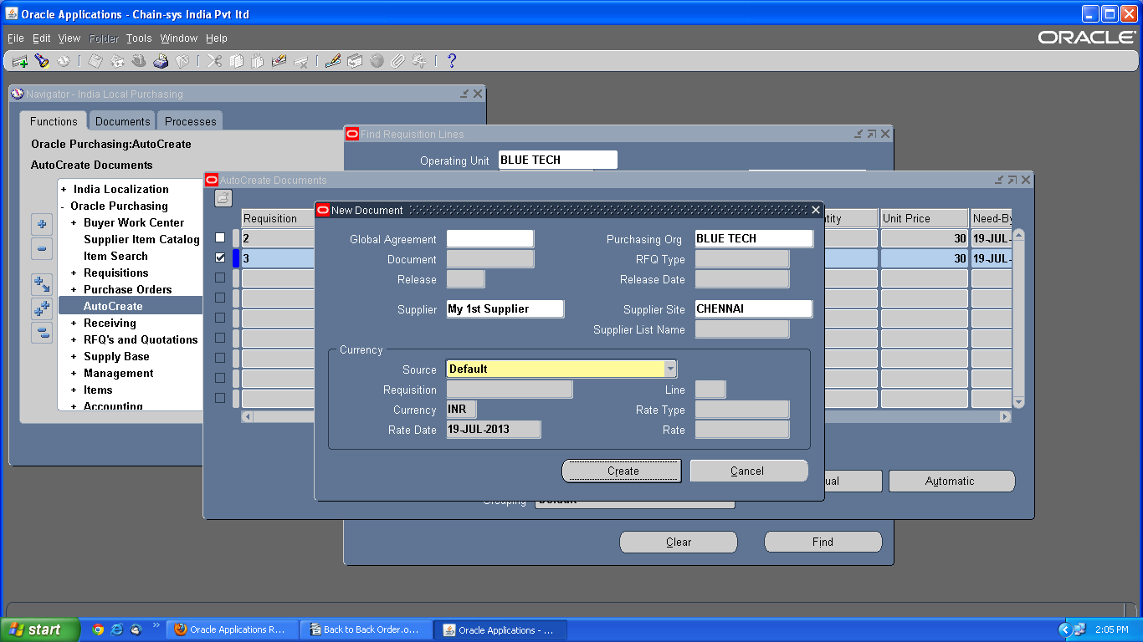
Task: Click the Close Form toolbar icon
Action: click(x=182, y=61)
